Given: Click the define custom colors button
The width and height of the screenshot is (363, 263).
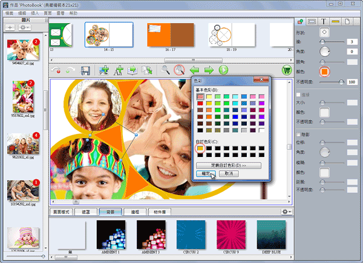Looking at the screenshot, I should click(229, 165).
